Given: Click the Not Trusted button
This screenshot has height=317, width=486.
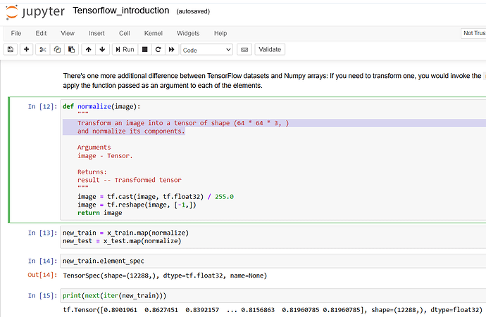Looking at the screenshot, I should coord(473,33).
